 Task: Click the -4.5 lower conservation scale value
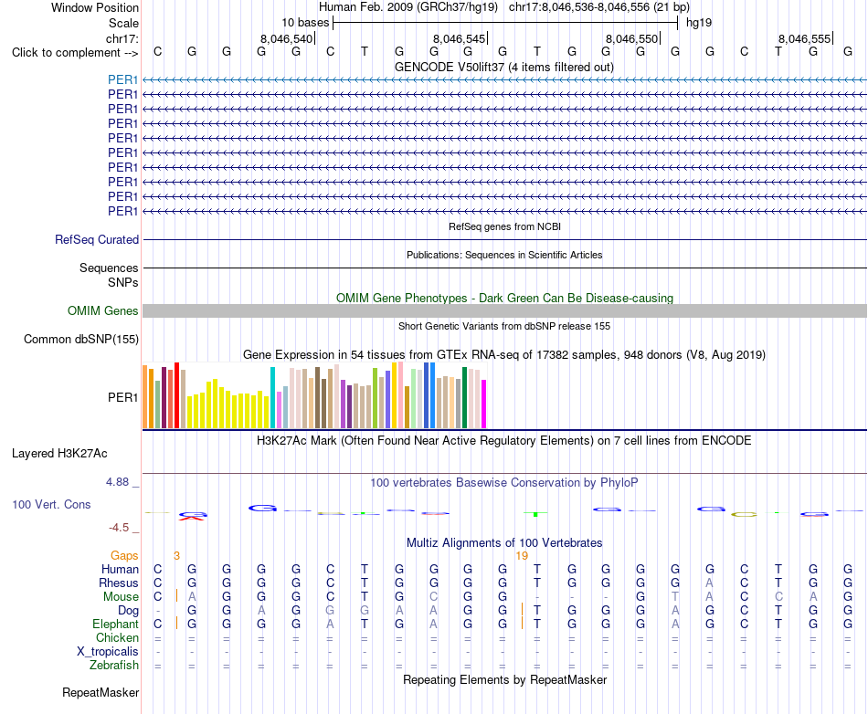pyautogui.click(x=119, y=528)
